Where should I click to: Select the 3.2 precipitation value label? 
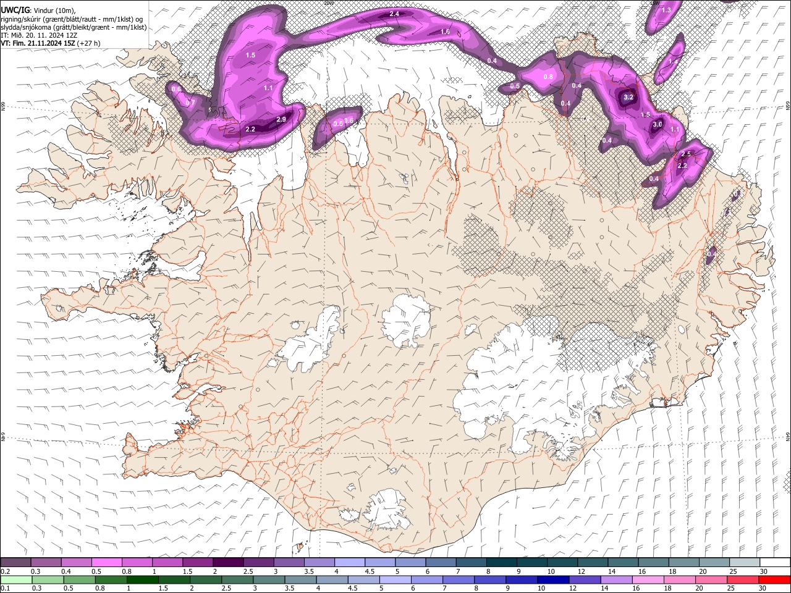[629, 97]
